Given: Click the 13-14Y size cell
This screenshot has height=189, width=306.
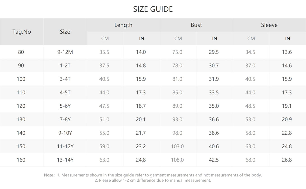Looking at the screenshot, I should coord(65,160).
